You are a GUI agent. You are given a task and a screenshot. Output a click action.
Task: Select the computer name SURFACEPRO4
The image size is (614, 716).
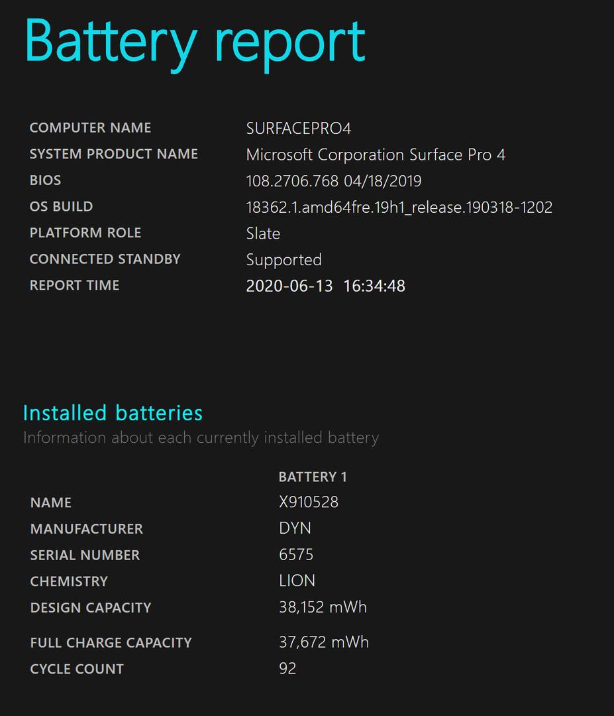tap(298, 129)
